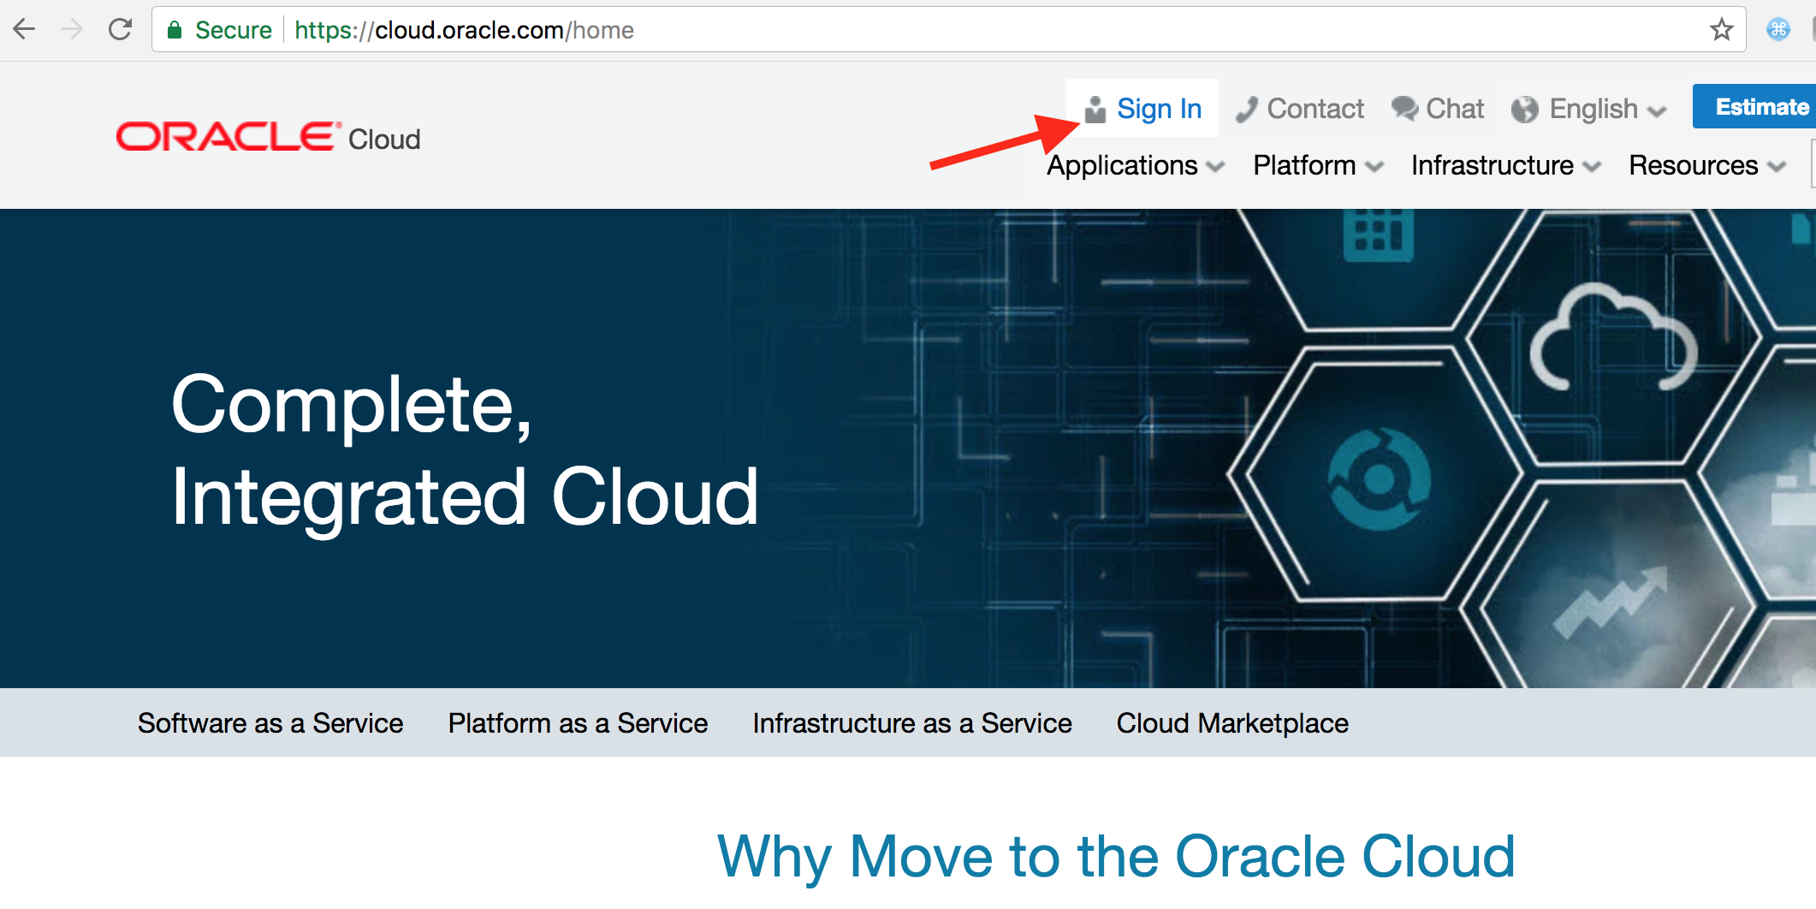The width and height of the screenshot is (1816, 909).
Task: Click the blue Estimate button
Action: [x=1754, y=107]
